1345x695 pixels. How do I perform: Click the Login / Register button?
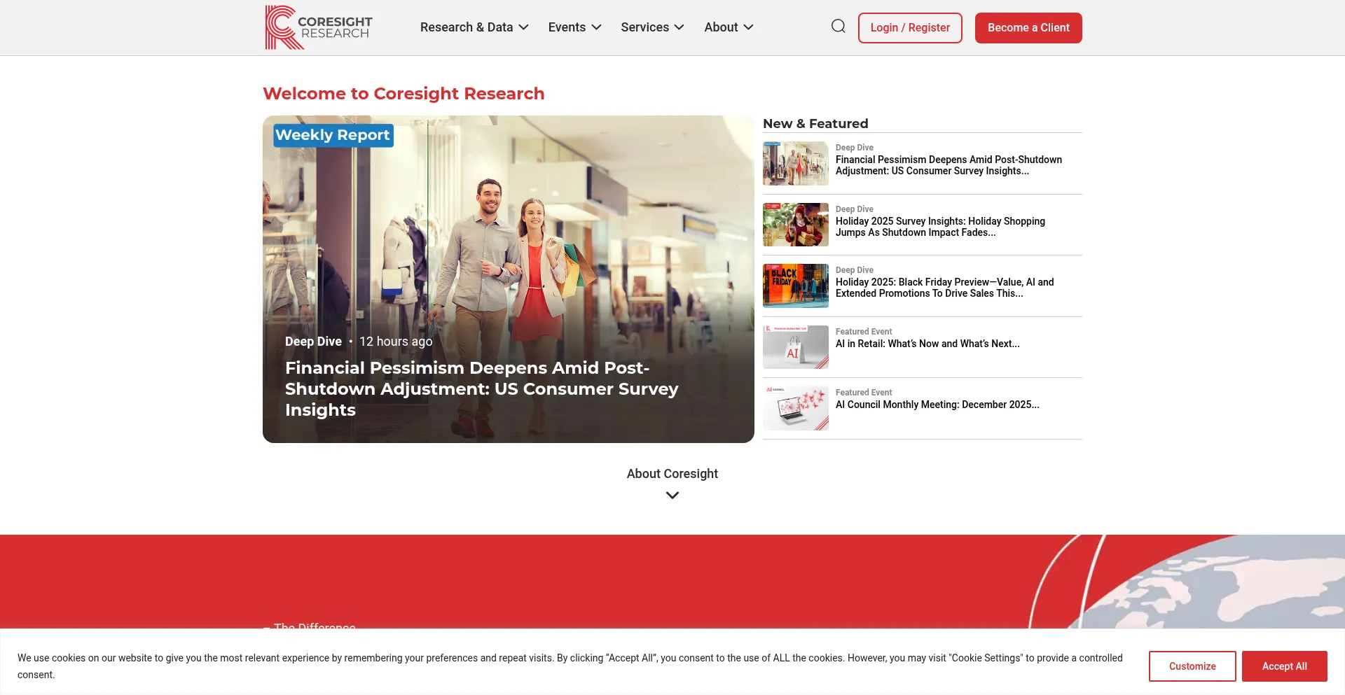[909, 28]
